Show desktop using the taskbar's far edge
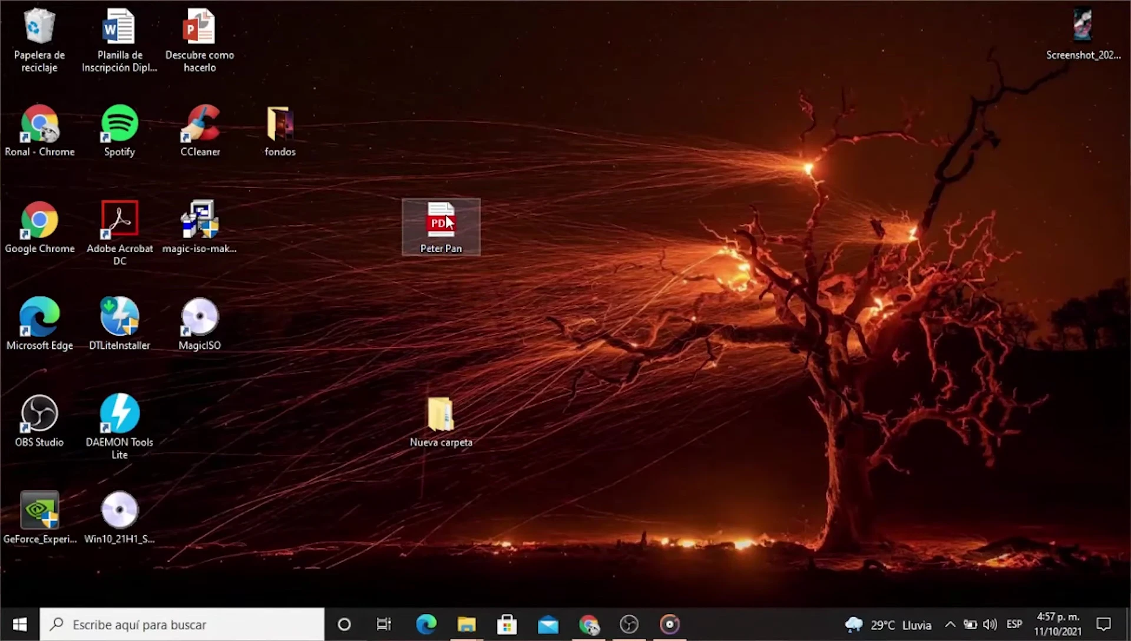This screenshot has height=641, width=1131. (1128, 625)
